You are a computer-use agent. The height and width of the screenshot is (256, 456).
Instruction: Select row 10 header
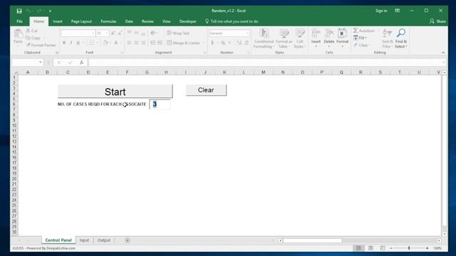point(14,125)
